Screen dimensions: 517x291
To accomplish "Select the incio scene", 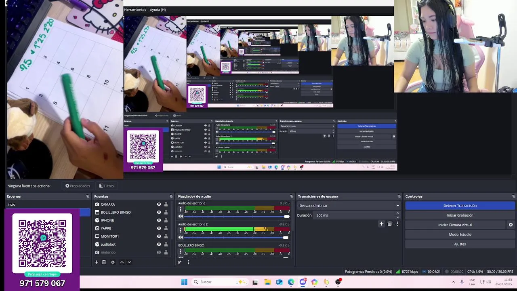I will click(47, 205).
